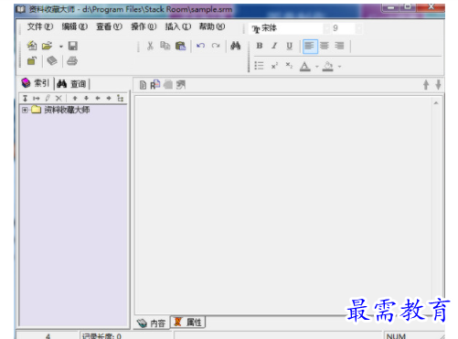The height and width of the screenshot is (339, 458).
Task: Click the Paste clipboard icon
Action: (x=180, y=46)
